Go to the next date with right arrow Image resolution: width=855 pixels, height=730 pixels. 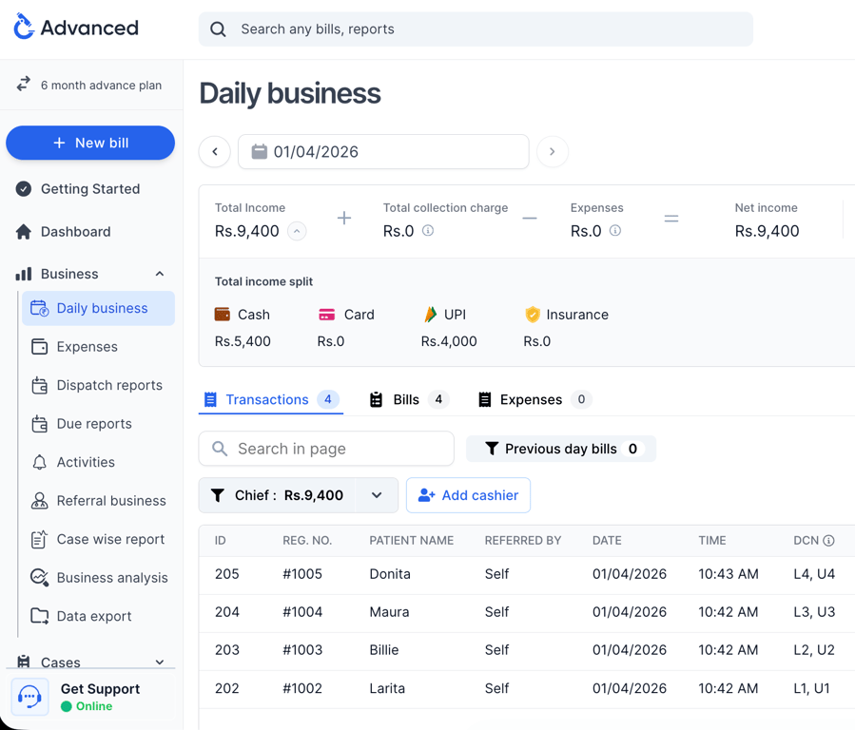pos(553,151)
